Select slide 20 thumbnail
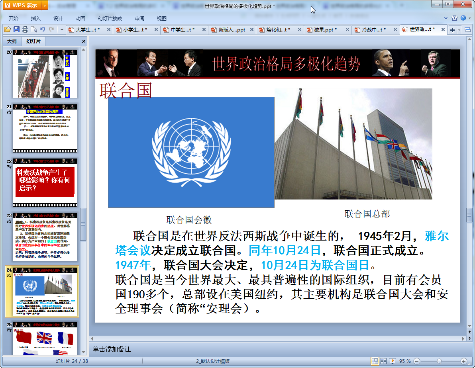475x368 pixels. 45,74
